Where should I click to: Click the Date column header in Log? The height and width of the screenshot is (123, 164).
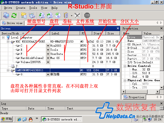click(x=36, y=108)
